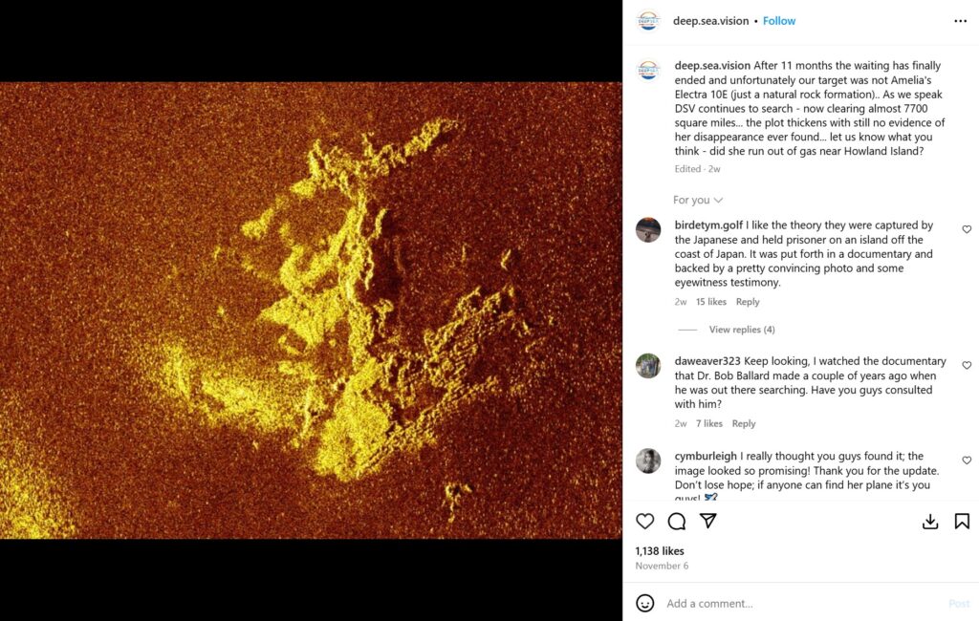The image size is (979, 621).
Task: Open deep.sea.vision profile picture in header
Action: [x=648, y=21]
